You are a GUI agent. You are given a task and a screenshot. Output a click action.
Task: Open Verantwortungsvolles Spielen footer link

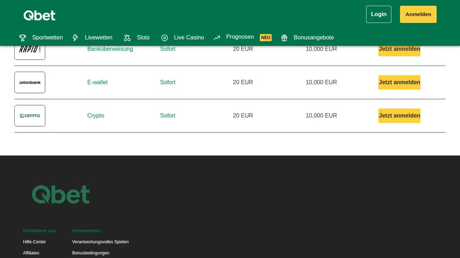[x=100, y=242]
